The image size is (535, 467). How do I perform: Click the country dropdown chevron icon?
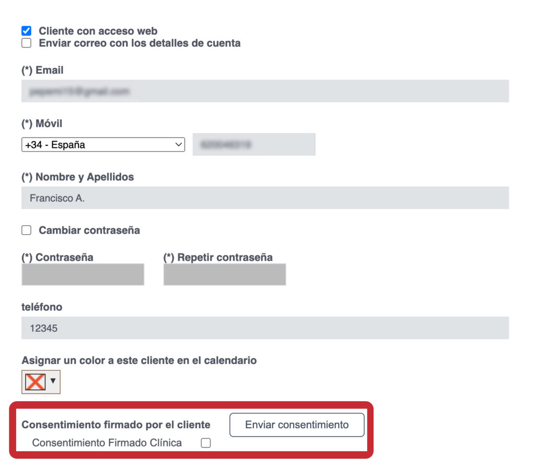179,145
